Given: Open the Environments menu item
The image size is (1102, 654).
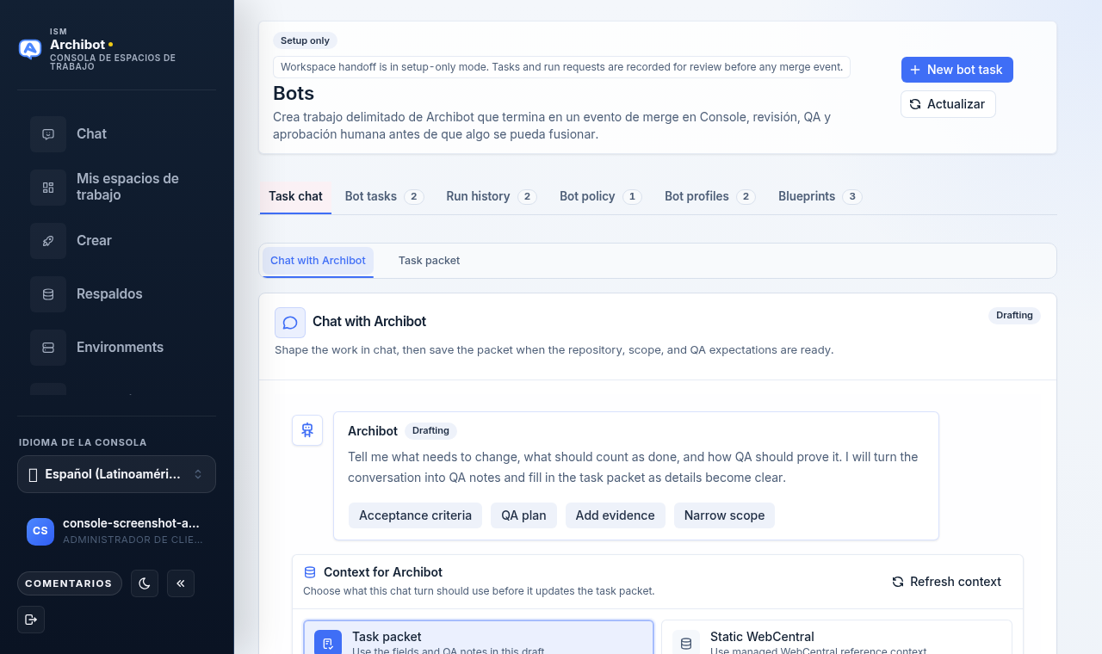Looking at the screenshot, I should pos(116,348).
